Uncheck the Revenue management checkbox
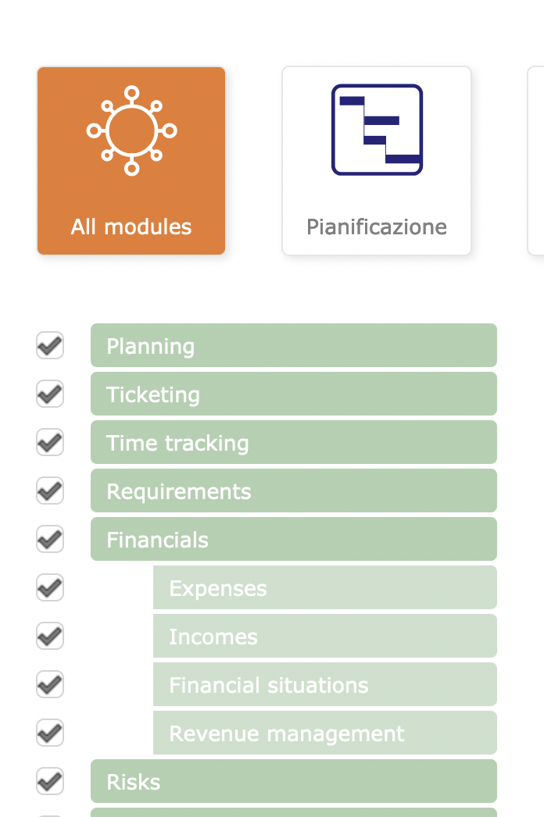This screenshot has height=817, width=544. [x=50, y=733]
